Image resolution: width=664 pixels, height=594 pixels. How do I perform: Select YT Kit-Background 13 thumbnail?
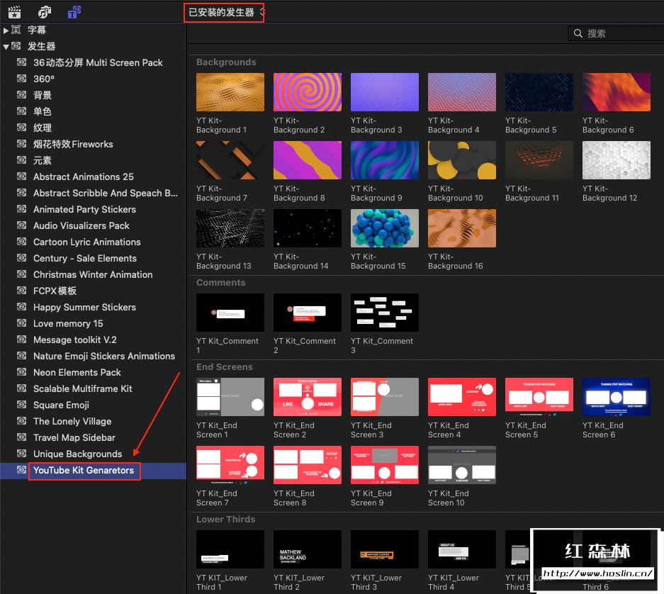(230, 228)
